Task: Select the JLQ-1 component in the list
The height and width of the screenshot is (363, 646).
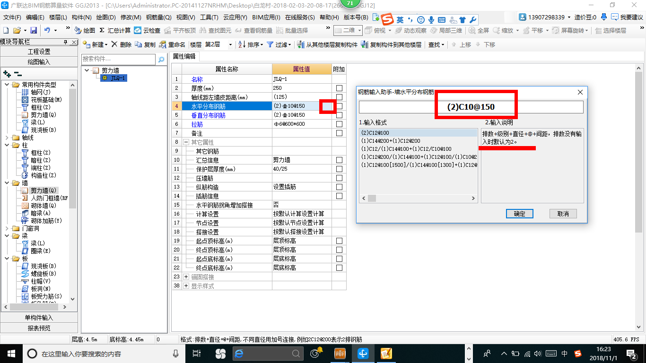Action: 114,78
